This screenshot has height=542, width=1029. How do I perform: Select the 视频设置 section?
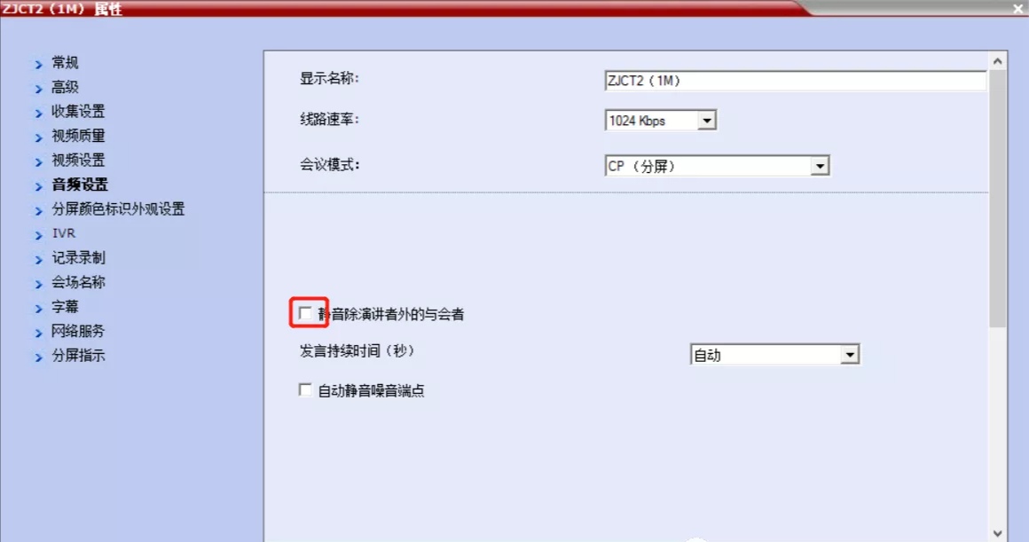pyautogui.click(x=78, y=160)
